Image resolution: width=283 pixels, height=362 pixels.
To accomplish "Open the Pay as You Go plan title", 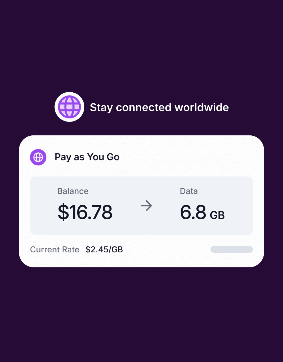I will pos(87,157).
